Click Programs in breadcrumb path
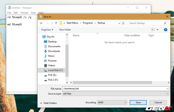This screenshot has height=112, width=174. pyautogui.click(x=88, y=23)
